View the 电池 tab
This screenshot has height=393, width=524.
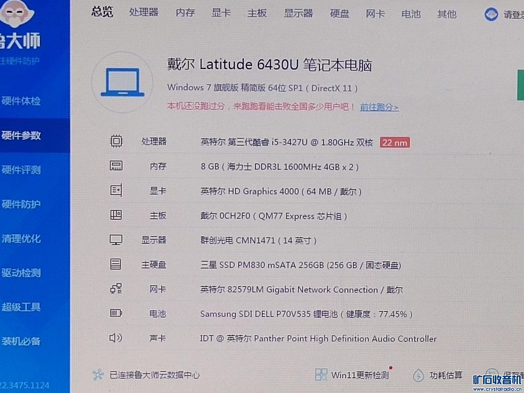pos(411,14)
